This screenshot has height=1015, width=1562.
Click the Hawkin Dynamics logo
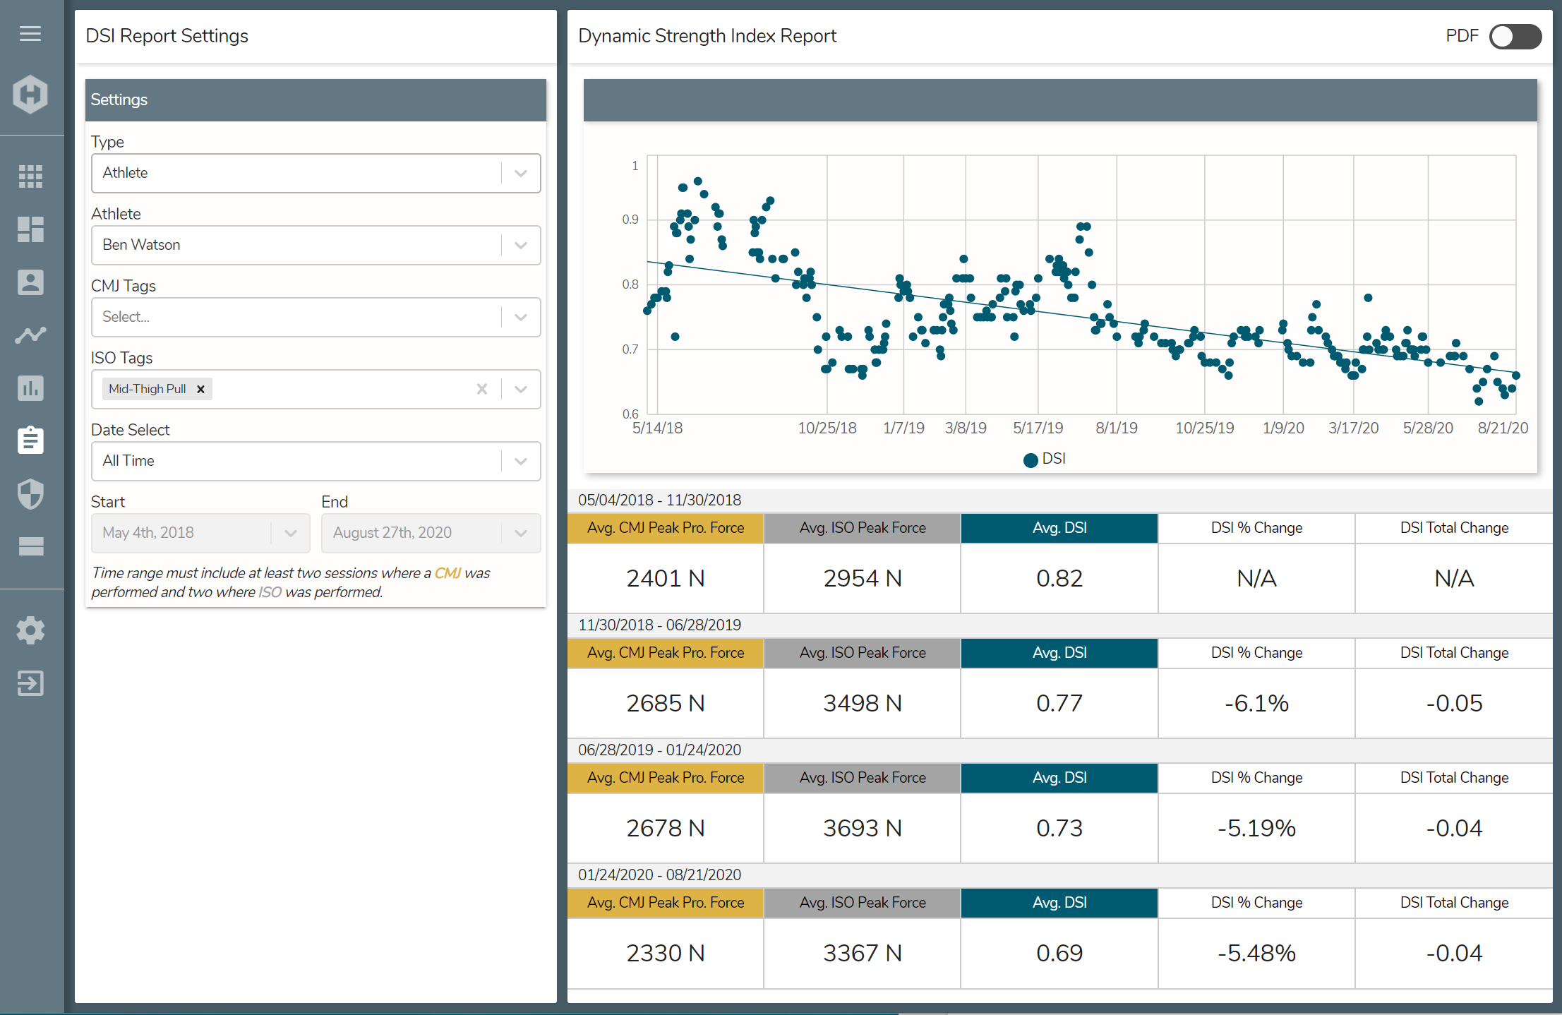(x=30, y=93)
